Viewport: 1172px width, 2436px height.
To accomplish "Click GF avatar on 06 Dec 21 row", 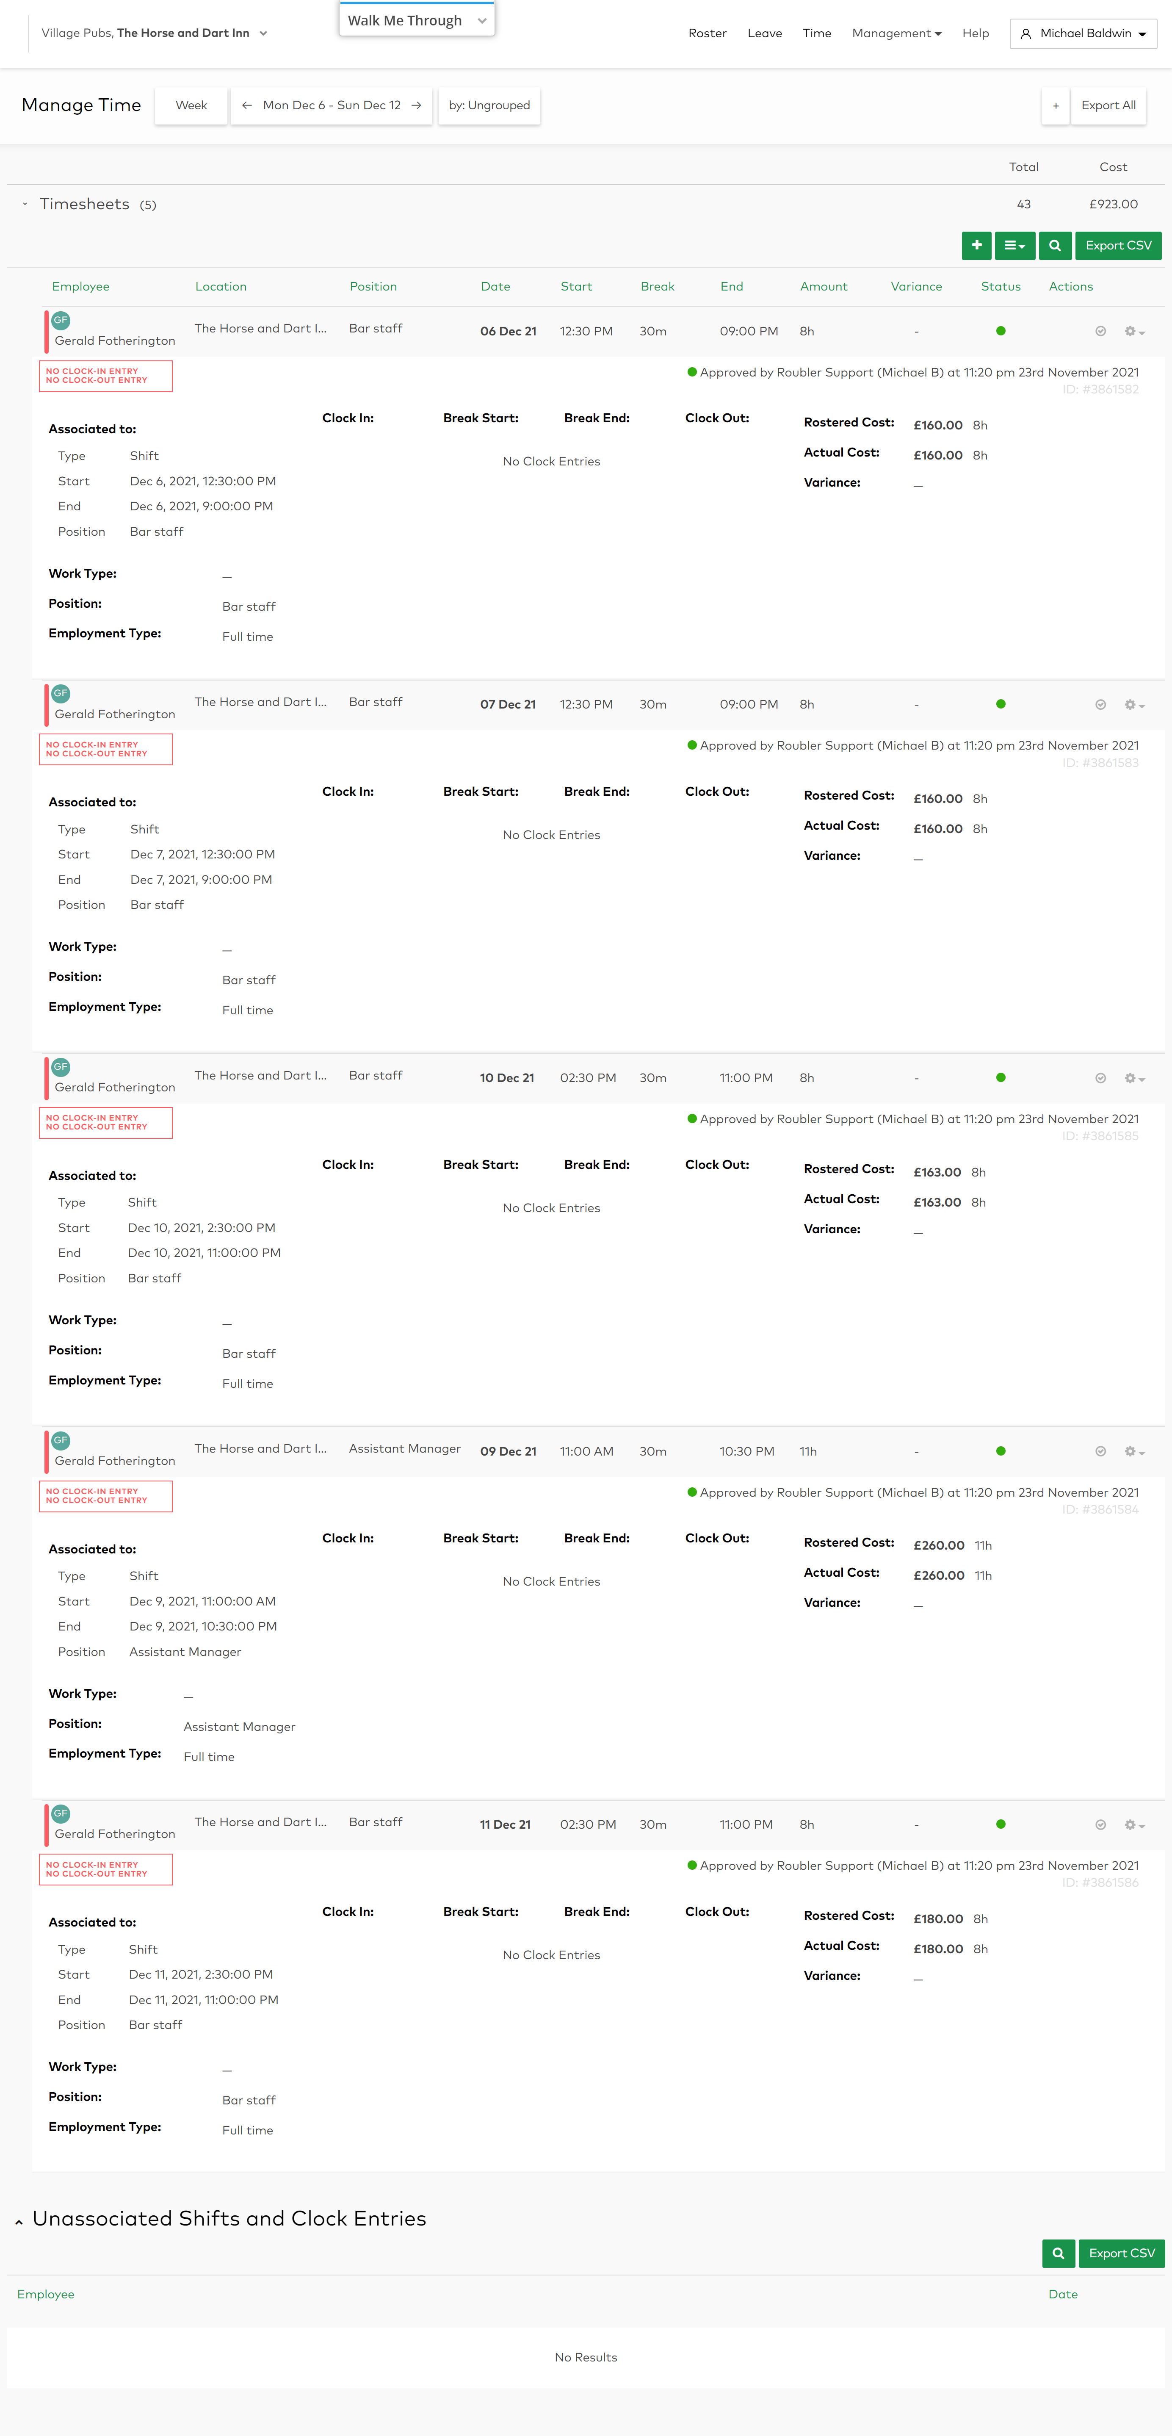I will pyautogui.click(x=61, y=321).
